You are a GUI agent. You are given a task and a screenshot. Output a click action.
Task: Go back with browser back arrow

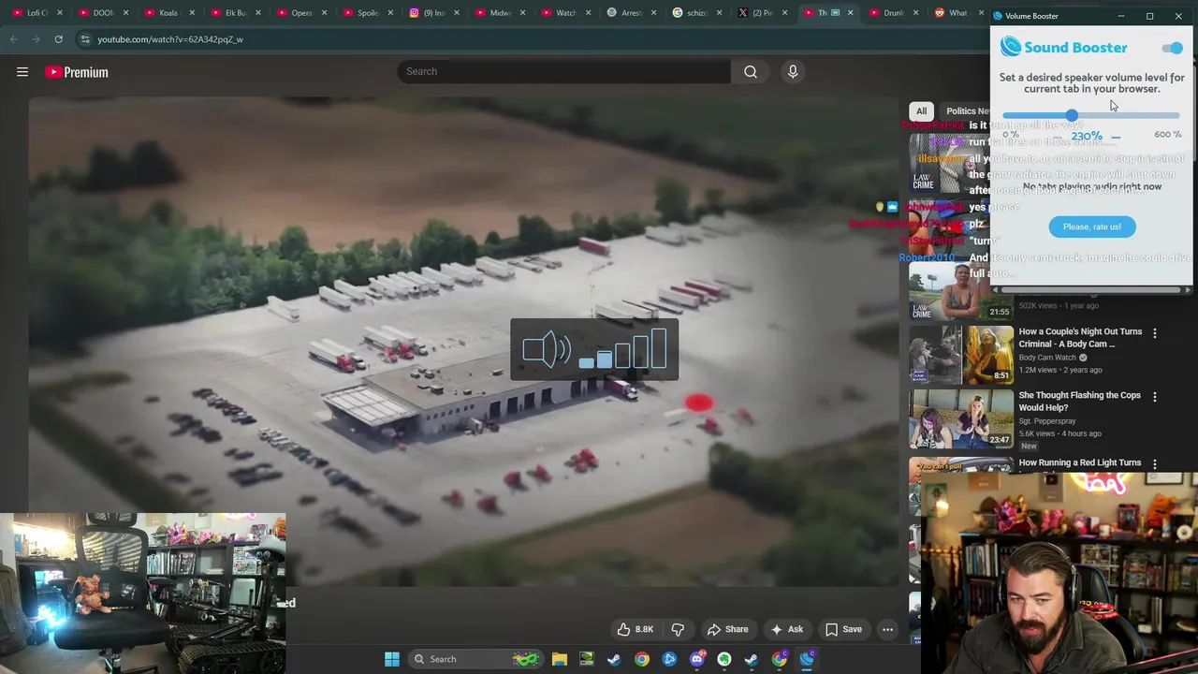13,39
